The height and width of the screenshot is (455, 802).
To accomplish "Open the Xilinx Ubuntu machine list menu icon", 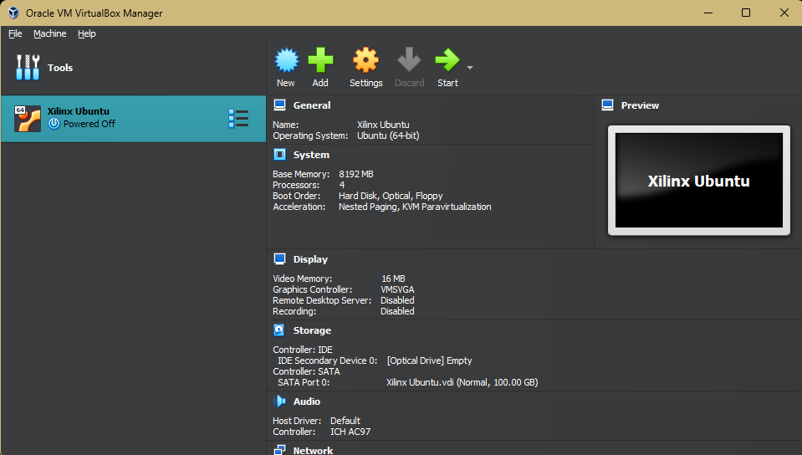I will tap(238, 118).
